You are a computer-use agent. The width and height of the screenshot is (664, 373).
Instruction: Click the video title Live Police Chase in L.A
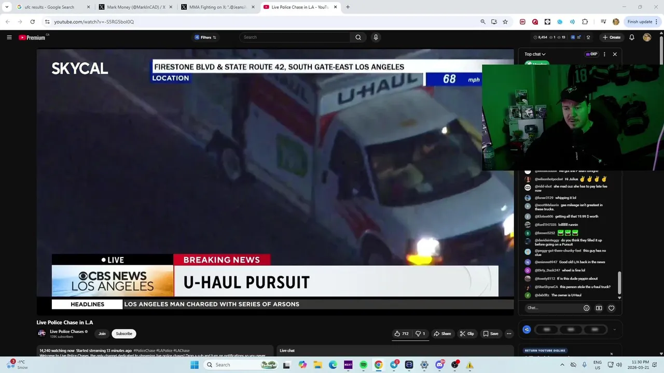(65, 322)
